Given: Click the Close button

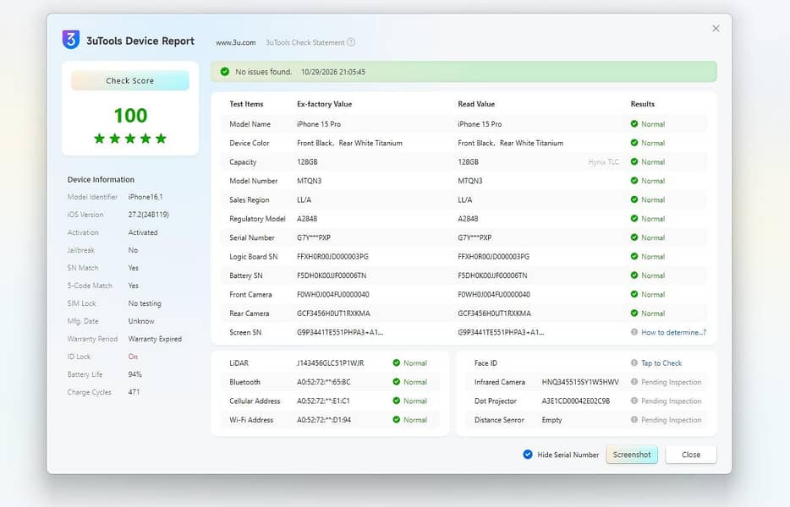Looking at the screenshot, I should [x=691, y=455].
